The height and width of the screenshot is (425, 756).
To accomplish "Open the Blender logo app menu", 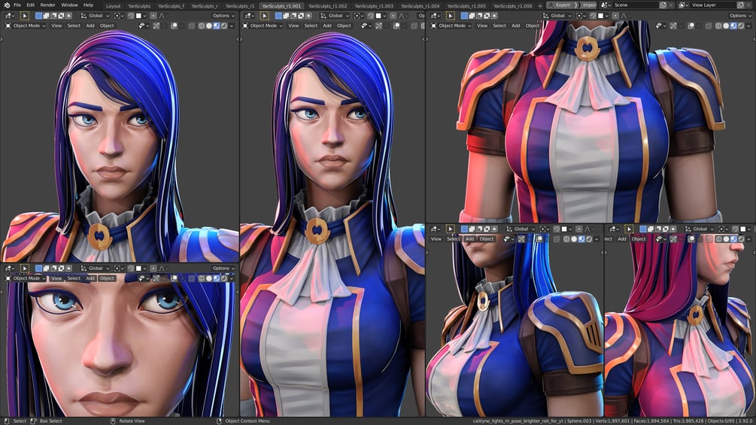I will click(x=7, y=5).
